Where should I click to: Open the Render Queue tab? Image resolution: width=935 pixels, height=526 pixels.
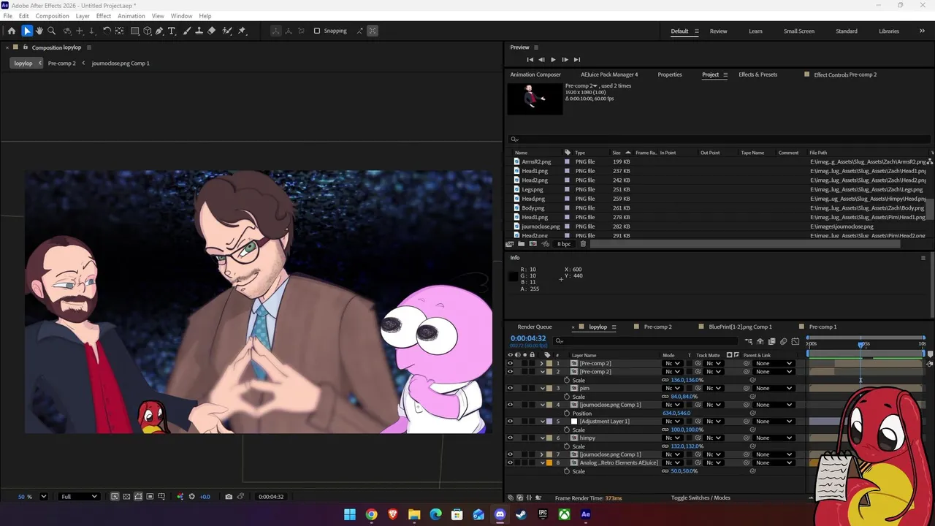(535, 327)
